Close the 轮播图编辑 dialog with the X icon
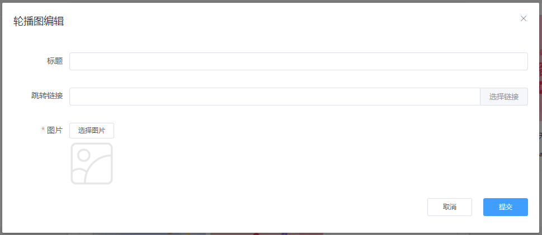Viewport: 542px width, 235px height. (x=524, y=18)
